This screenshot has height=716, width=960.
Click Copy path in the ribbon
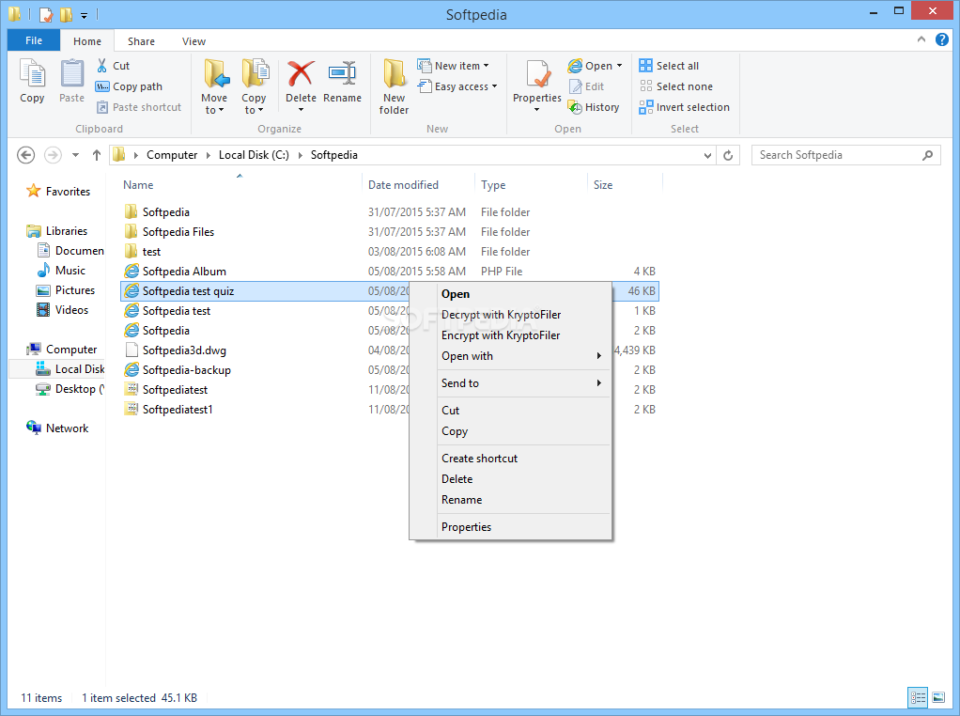click(x=130, y=86)
